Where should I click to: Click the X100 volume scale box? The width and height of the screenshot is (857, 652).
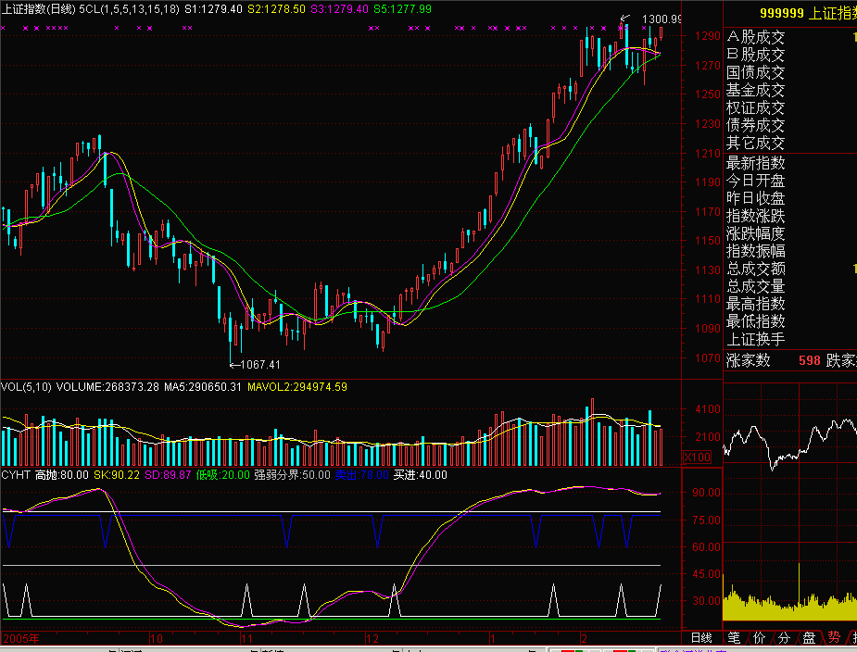tap(698, 457)
